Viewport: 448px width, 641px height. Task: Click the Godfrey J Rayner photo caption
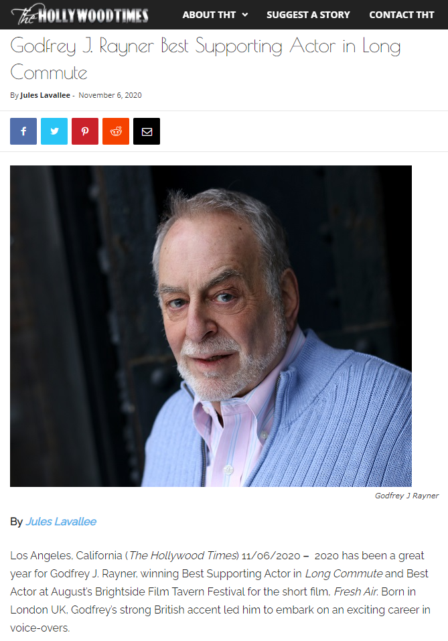[x=406, y=496]
